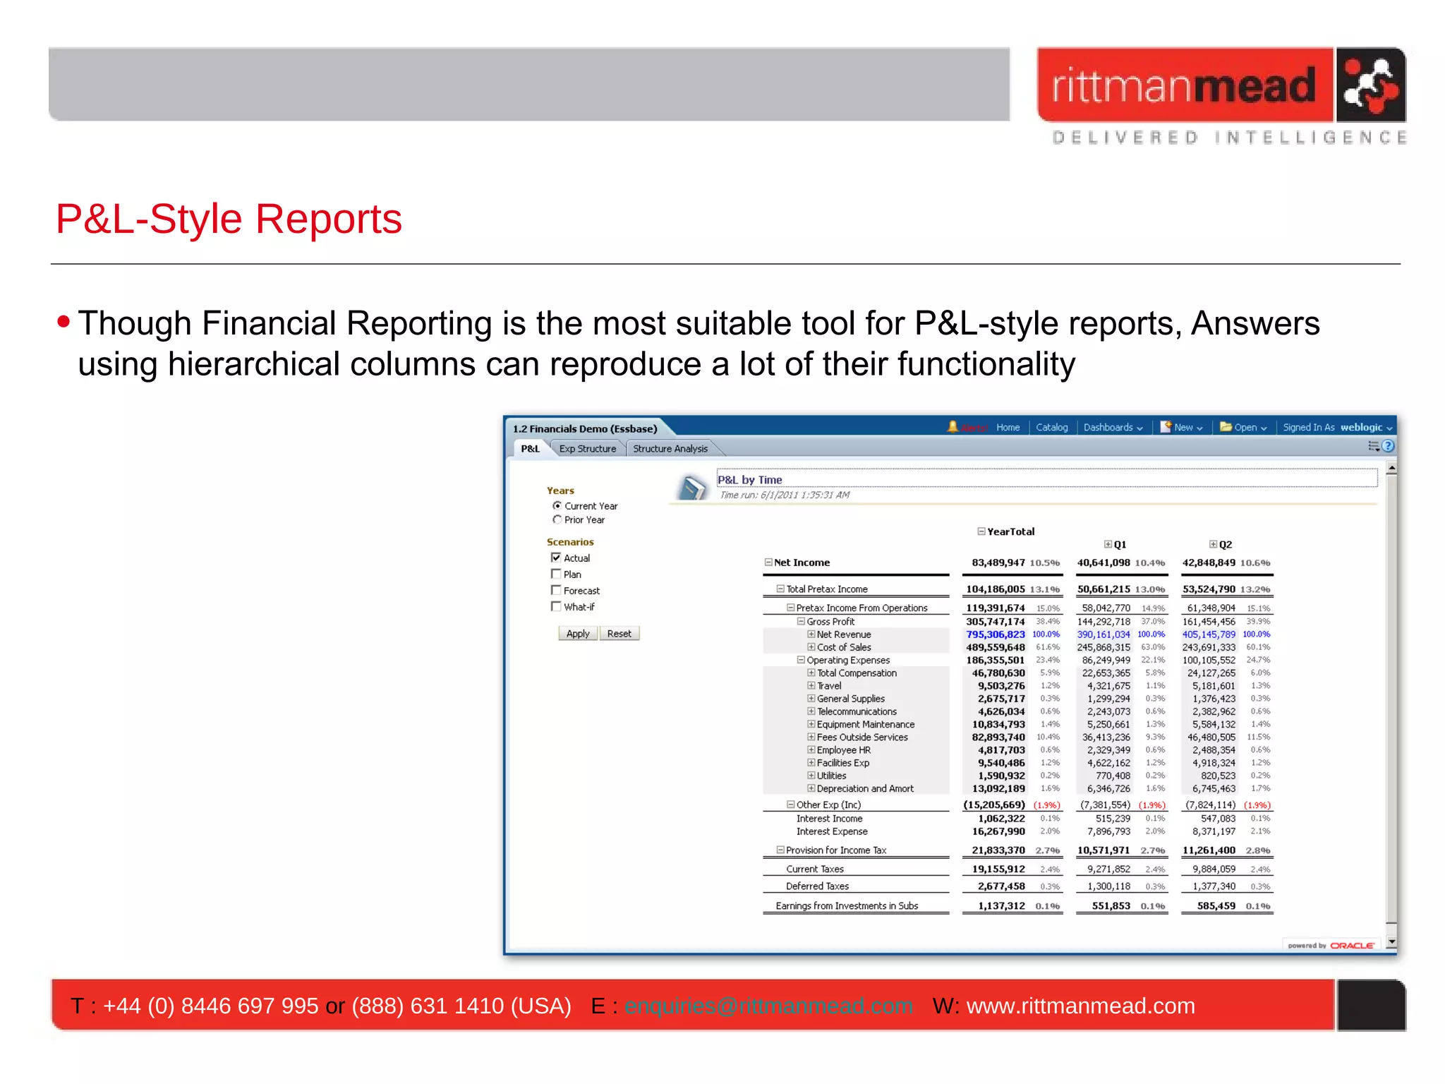The height and width of the screenshot is (1084, 1445).
Task: Expand the Utilities row
Action: [811, 776]
